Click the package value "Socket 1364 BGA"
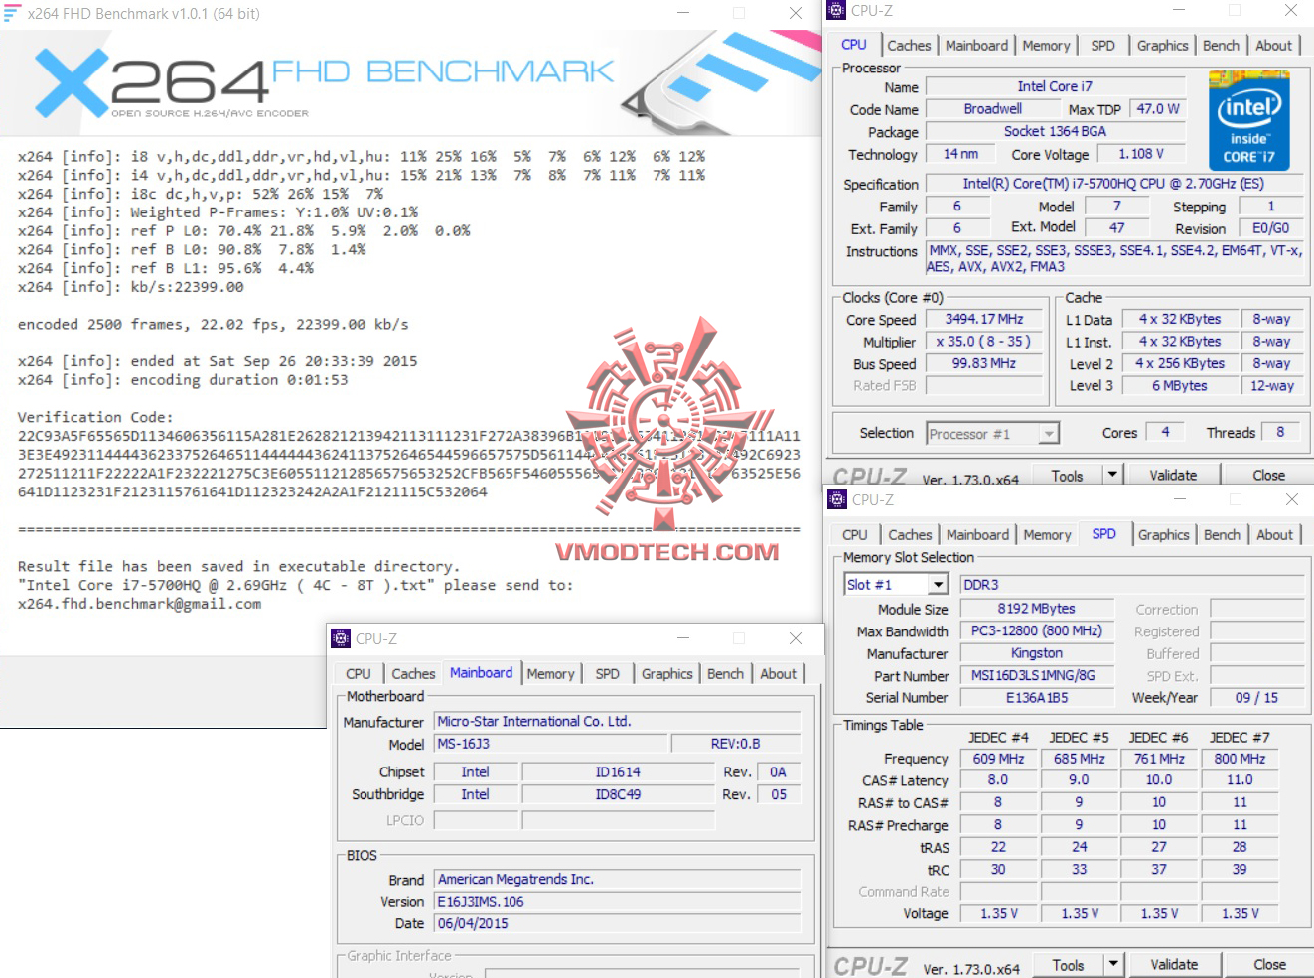 1055,131
